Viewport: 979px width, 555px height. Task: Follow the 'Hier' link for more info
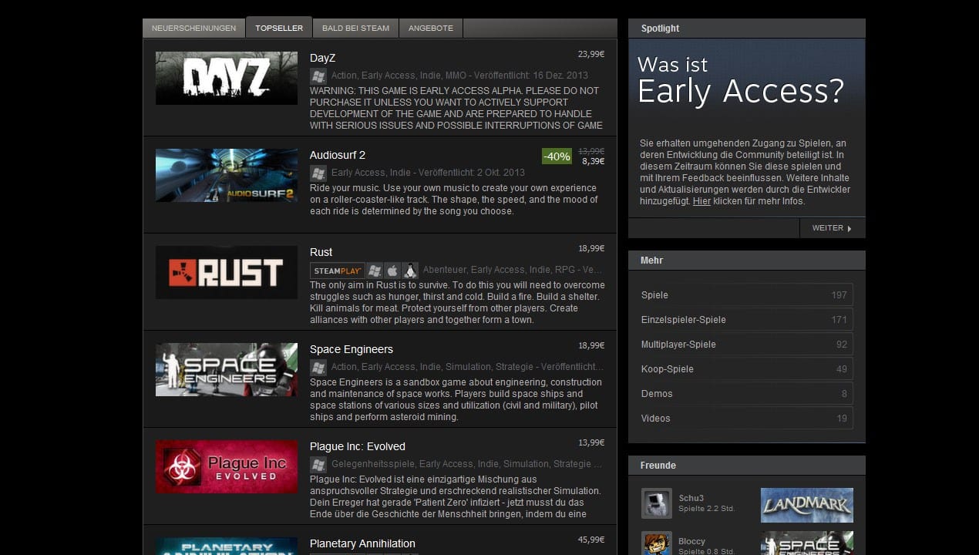701,201
